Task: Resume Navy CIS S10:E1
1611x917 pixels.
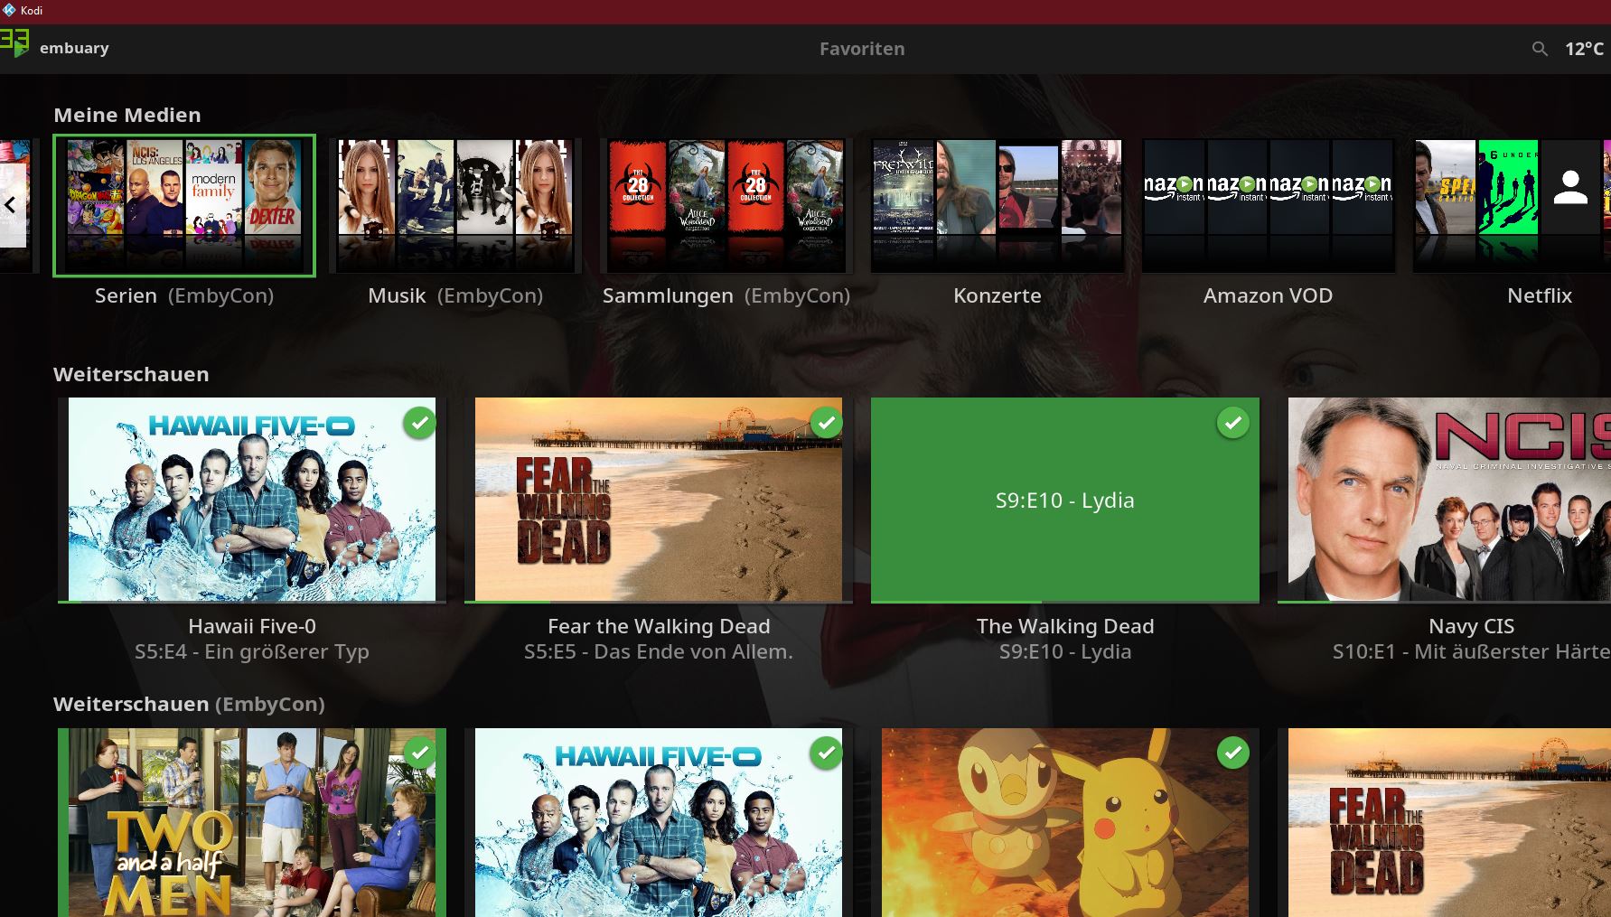Action: pos(1444,499)
